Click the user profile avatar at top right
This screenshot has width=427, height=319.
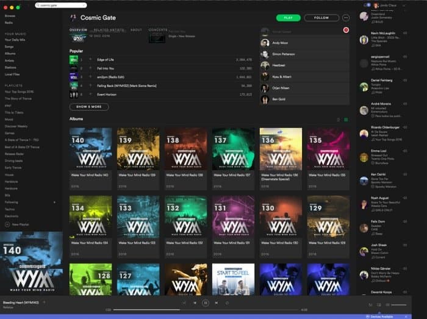(x=376, y=5)
